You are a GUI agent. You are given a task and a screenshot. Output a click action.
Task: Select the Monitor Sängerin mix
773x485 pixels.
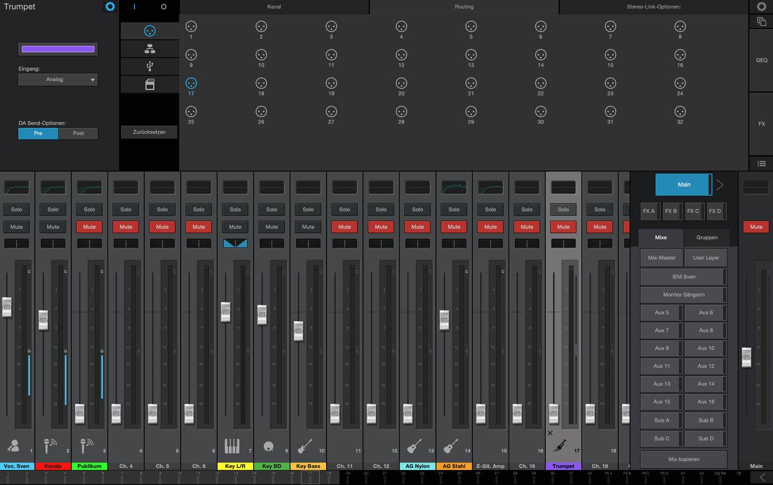point(684,295)
